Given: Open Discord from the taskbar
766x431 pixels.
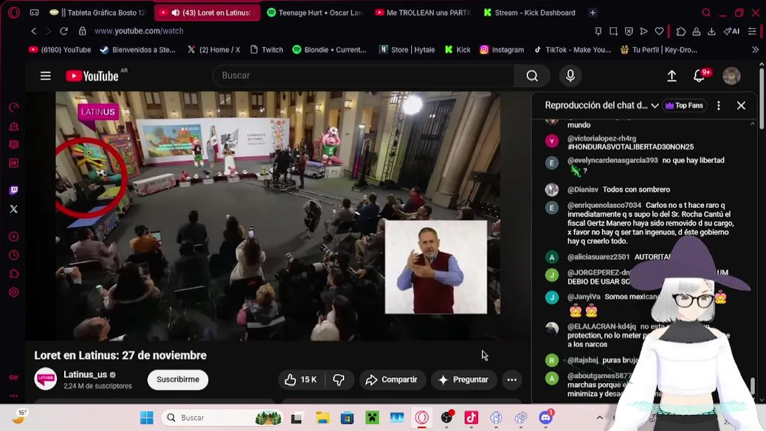Looking at the screenshot, I should [x=545, y=418].
